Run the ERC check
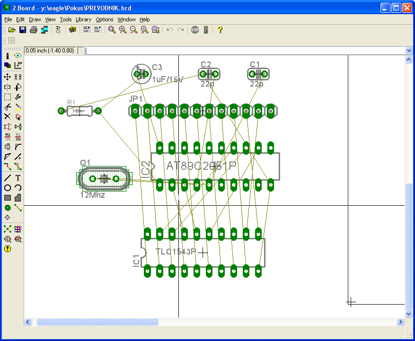 [x=8, y=239]
